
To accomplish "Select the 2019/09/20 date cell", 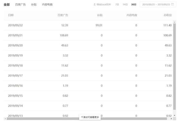I will 15,45.
